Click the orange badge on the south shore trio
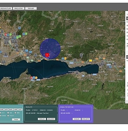Screen dimensions: 128x131 [x=36, y=78]
